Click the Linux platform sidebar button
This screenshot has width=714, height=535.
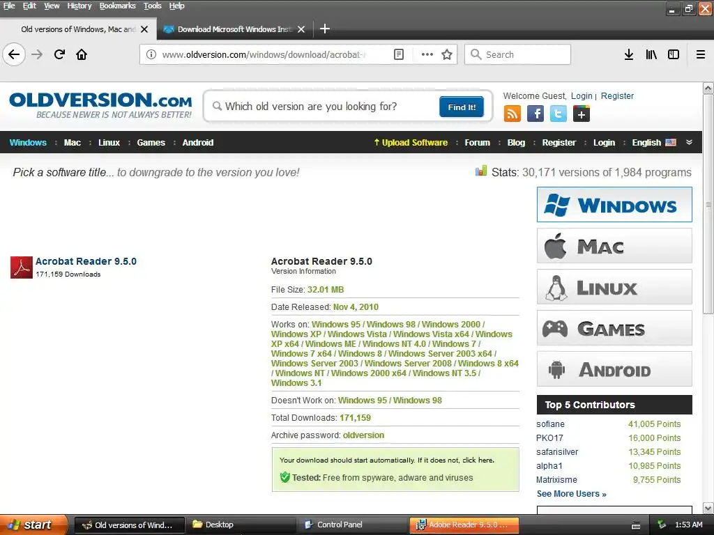click(x=614, y=286)
